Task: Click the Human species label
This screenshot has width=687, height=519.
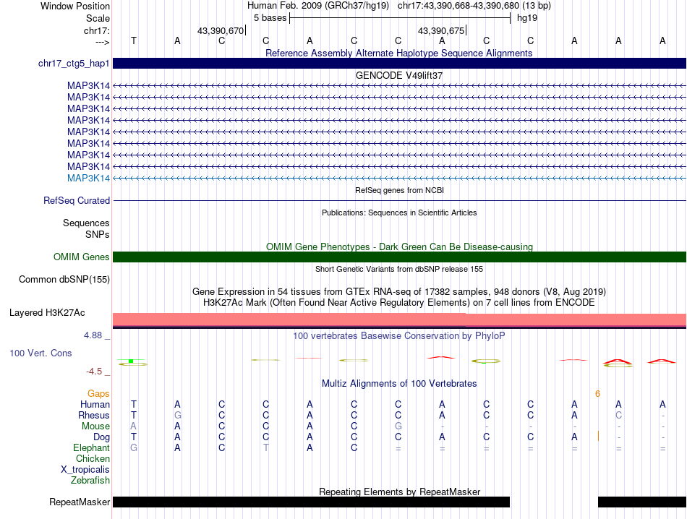Action: 95,404
